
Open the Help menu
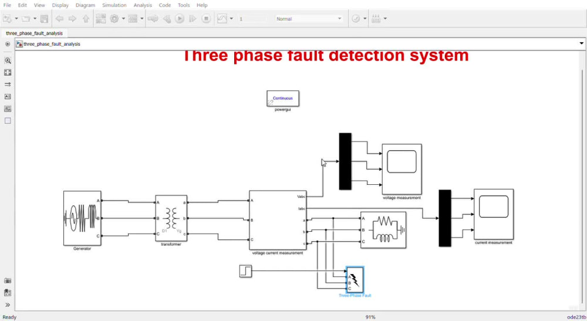click(x=202, y=5)
